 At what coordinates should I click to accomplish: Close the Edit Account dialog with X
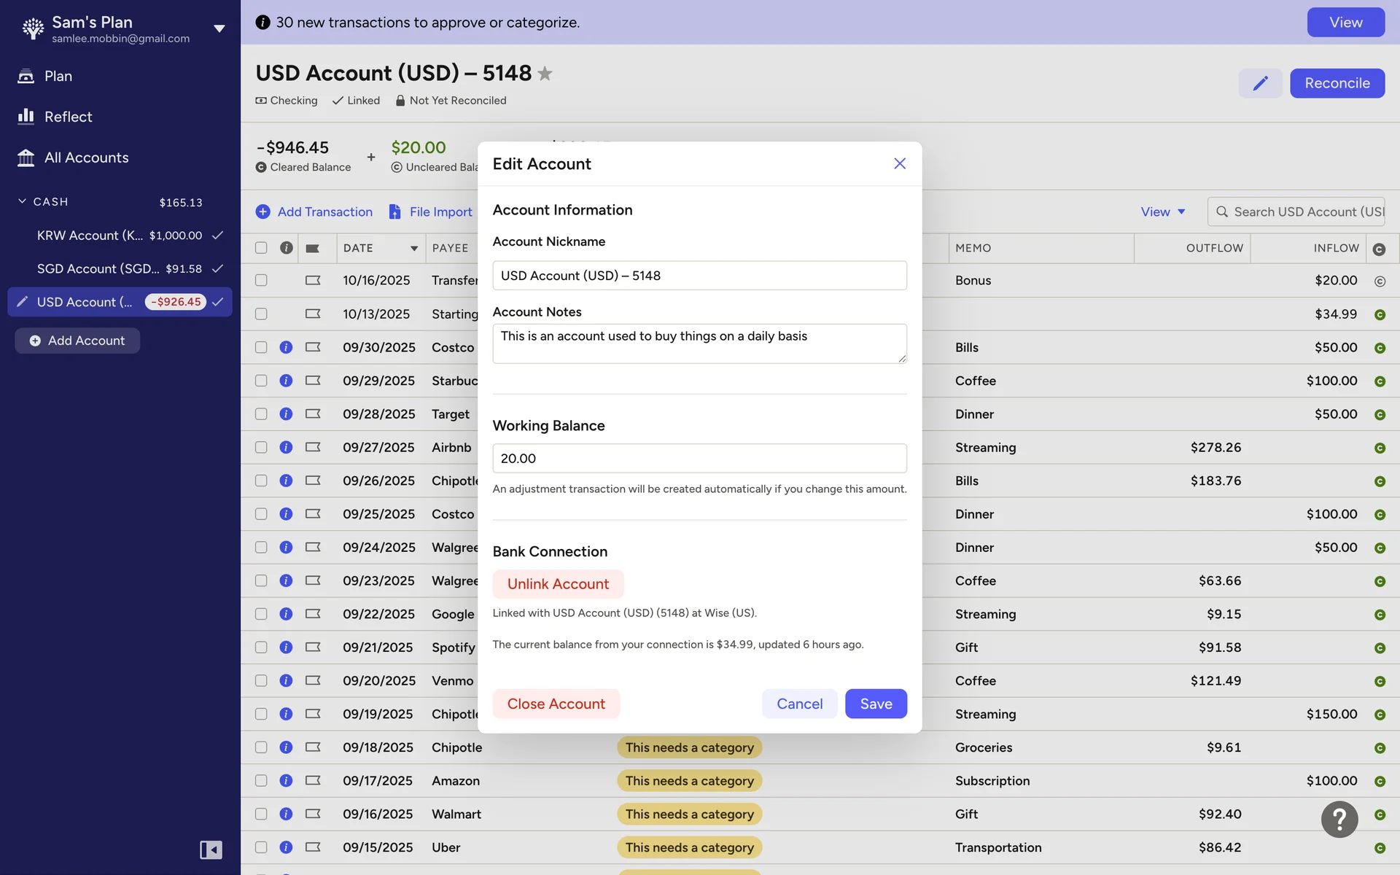point(899,163)
